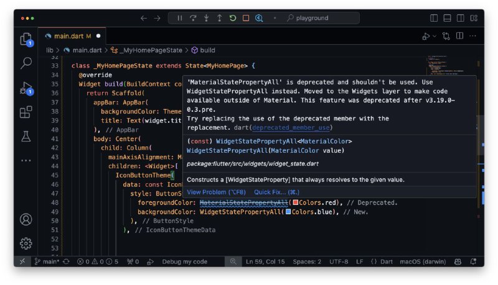Run the Dart file via the run-debug icon
The width and height of the screenshot is (498, 285).
(426, 37)
